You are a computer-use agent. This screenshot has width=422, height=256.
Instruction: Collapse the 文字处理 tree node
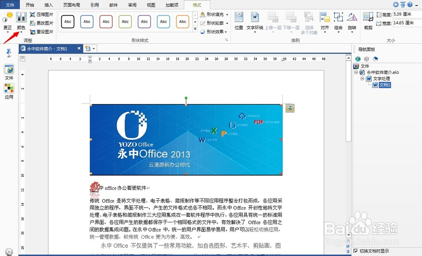point(362,78)
